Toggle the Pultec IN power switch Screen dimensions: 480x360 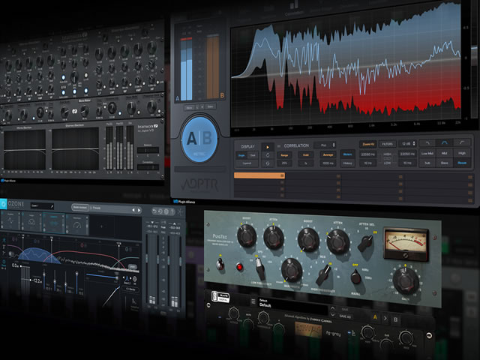click(220, 263)
